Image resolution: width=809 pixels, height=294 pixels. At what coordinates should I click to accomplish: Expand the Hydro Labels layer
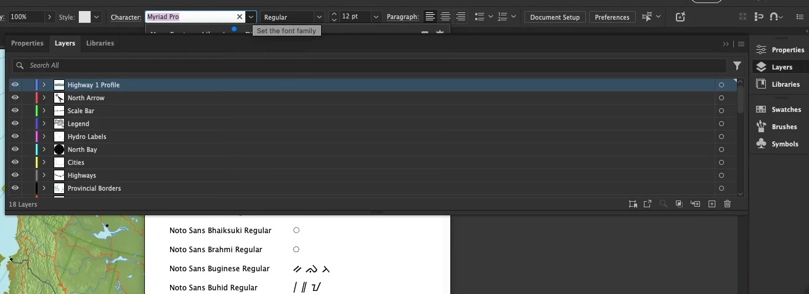[44, 137]
